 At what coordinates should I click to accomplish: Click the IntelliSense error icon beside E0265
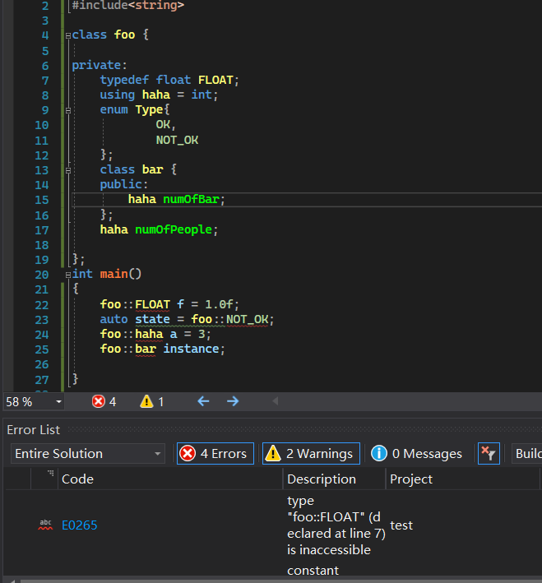46,525
